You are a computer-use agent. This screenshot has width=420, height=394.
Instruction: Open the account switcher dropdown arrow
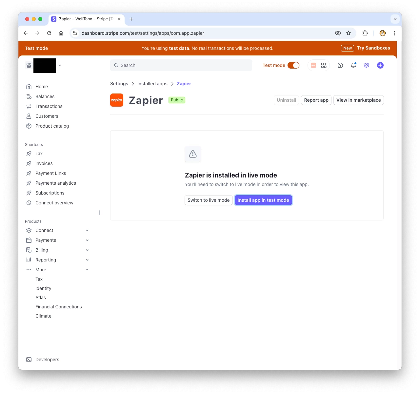coord(60,65)
